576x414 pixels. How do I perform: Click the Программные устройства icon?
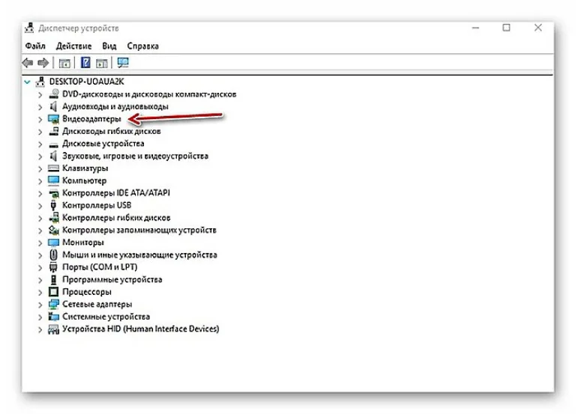[54, 279]
